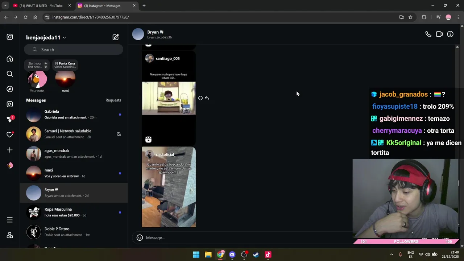The image size is (464, 261).
Task: Open Steam from taskbar
Action: click(x=256, y=254)
